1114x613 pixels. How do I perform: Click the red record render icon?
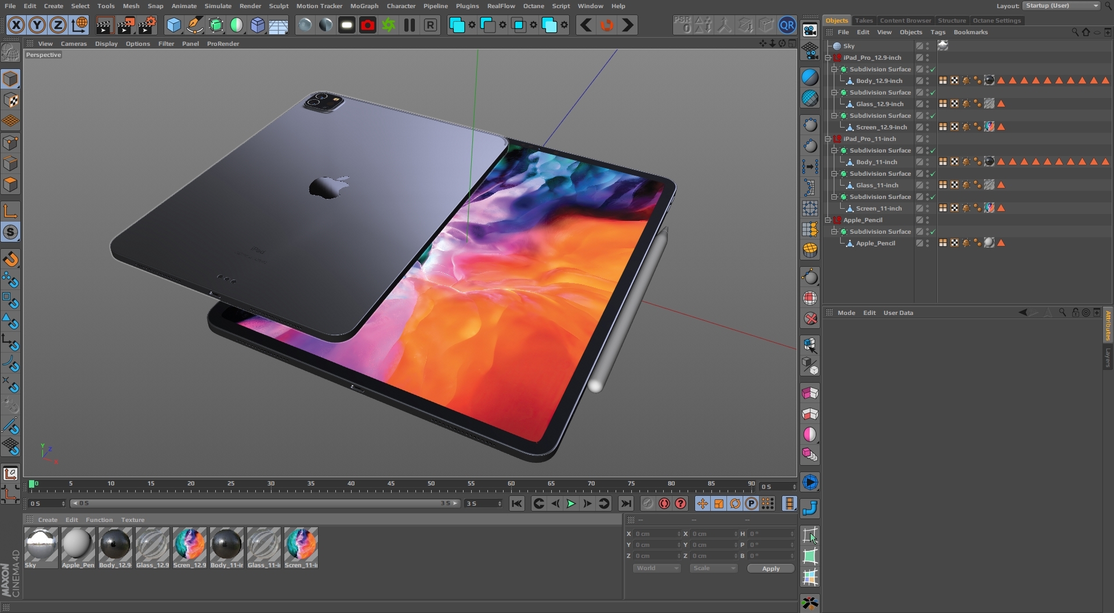(x=368, y=26)
